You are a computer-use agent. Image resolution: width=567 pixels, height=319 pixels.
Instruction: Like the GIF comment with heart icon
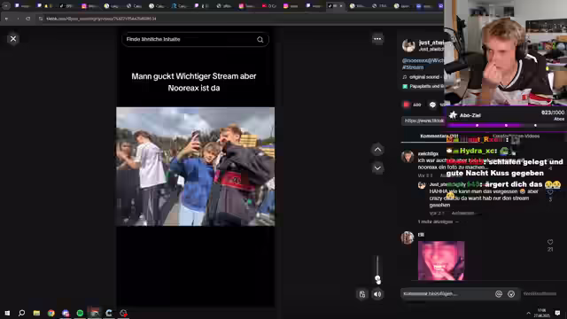[550, 242]
